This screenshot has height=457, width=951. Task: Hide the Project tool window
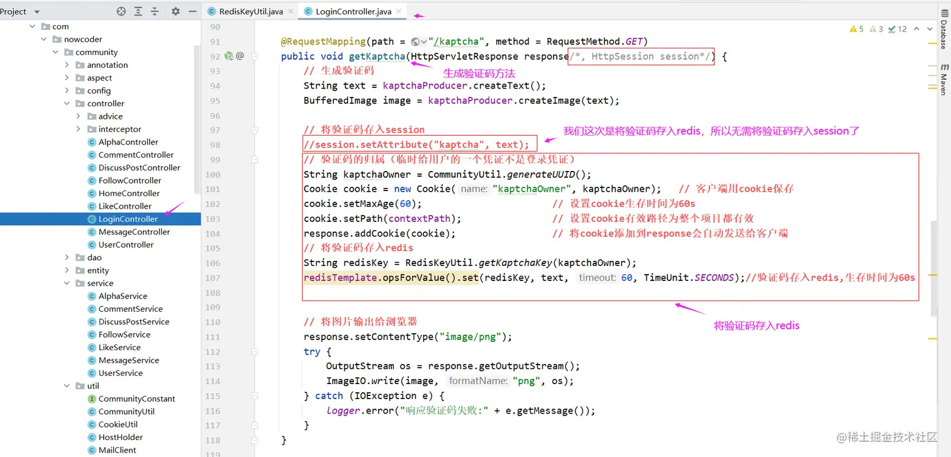point(192,11)
